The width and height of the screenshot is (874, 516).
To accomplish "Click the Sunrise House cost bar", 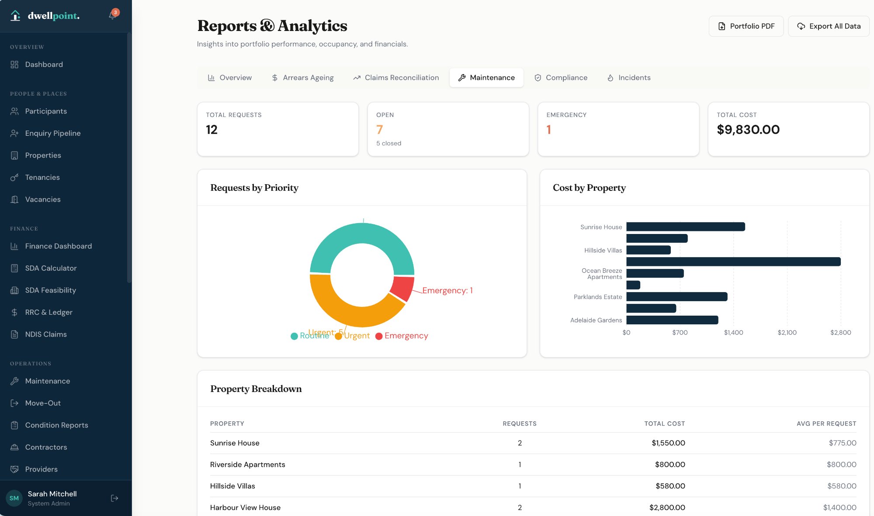I will (x=686, y=227).
